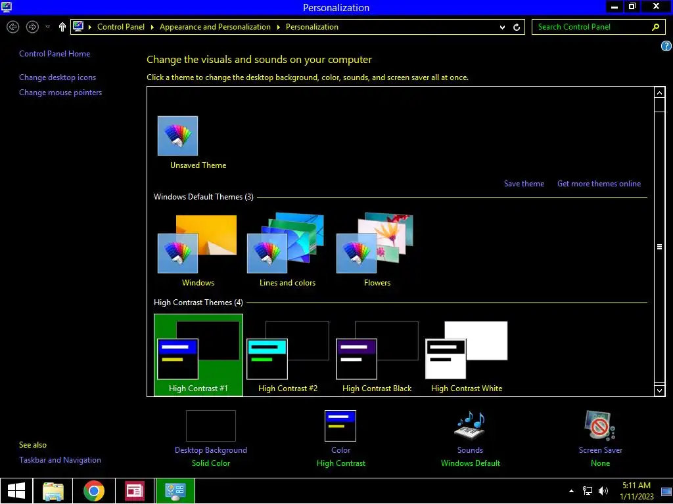Open the Help question mark icon

[x=666, y=47]
